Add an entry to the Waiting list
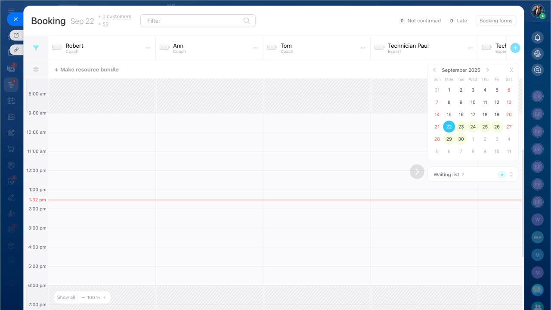This screenshot has height=310, width=551. tap(501, 175)
